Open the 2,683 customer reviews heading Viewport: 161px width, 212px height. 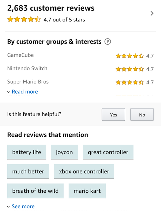pos(51,8)
